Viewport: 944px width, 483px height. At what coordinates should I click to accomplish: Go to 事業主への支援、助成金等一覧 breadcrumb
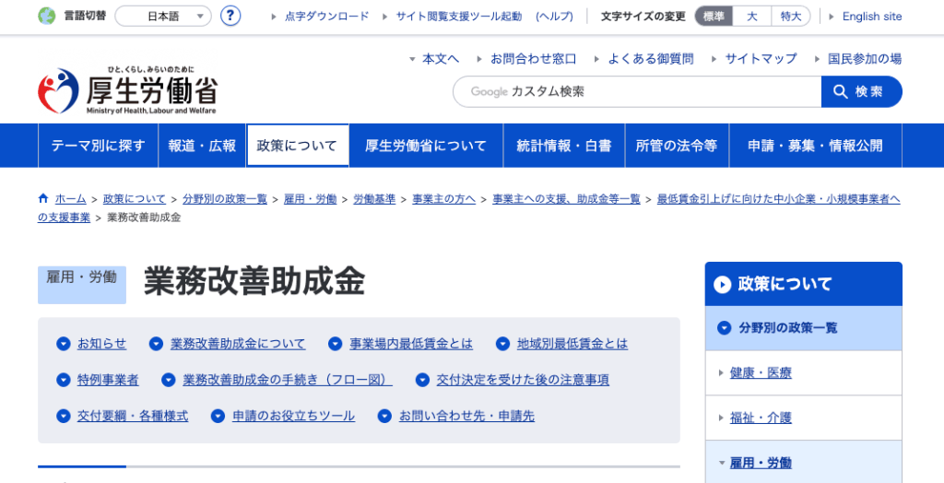pyautogui.click(x=567, y=199)
